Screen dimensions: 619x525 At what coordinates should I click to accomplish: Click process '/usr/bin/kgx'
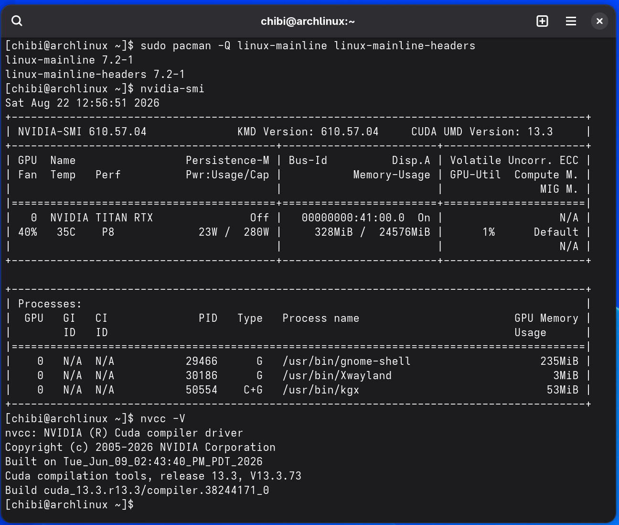[320, 390]
